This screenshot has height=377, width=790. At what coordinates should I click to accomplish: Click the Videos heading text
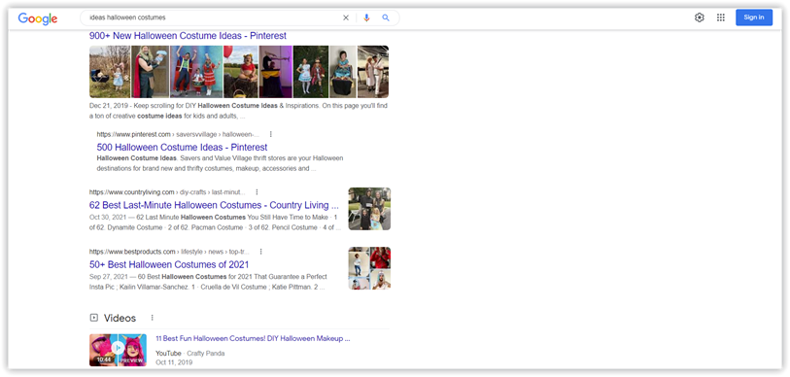[120, 318]
